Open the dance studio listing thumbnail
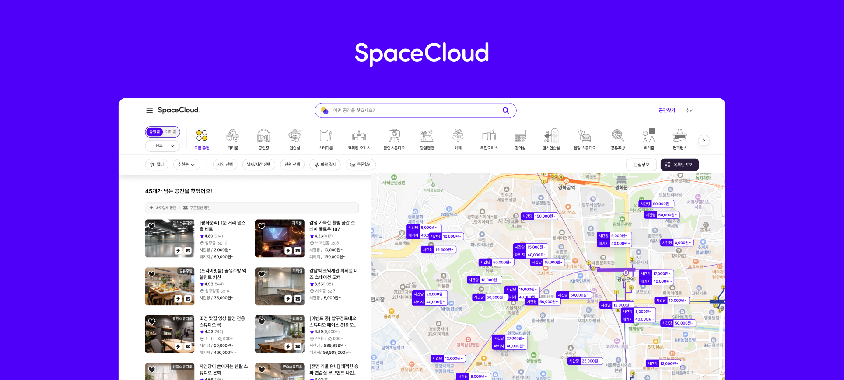 [170, 238]
